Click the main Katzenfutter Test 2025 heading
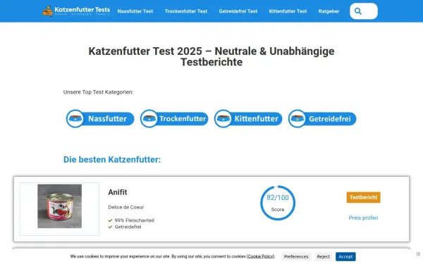Image resolution: width=423 pixels, height=264 pixels. (211, 56)
